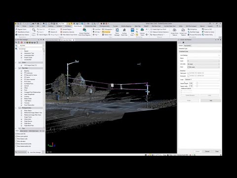Viewport: 237px width, 178px height.
Task: Click Extract Point Feature
Action: (175, 32)
